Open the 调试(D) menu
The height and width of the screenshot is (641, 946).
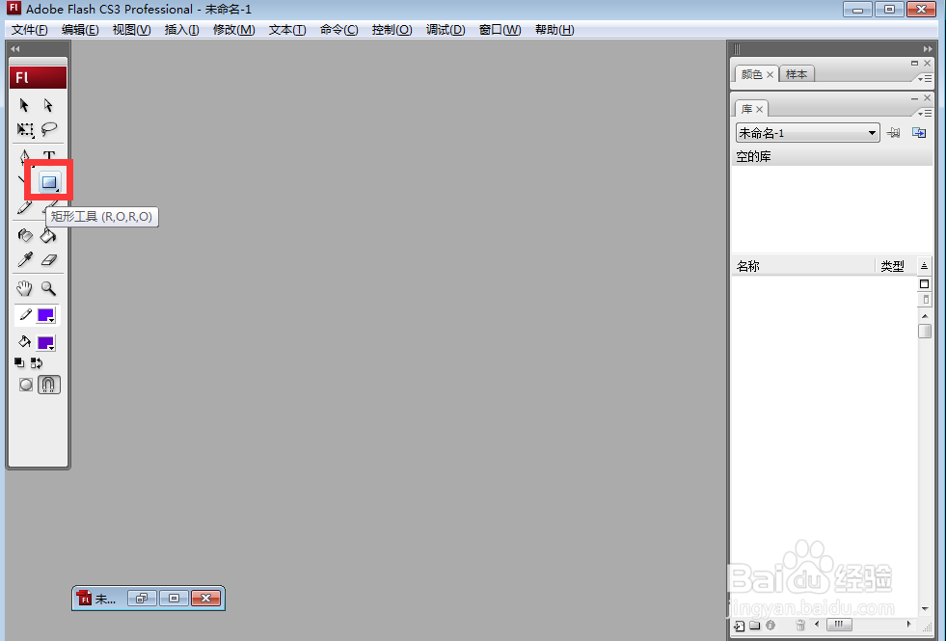click(446, 30)
